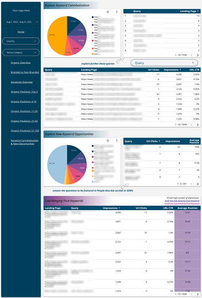Click the 1.96% URL CTR cell
This screenshot has height=298, width=202.
coord(197,94)
